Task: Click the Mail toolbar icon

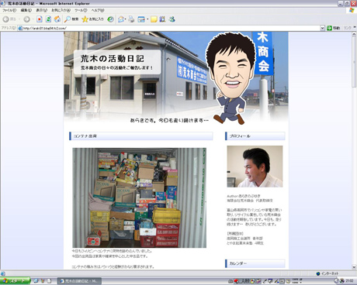Action: tap(121, 19)
